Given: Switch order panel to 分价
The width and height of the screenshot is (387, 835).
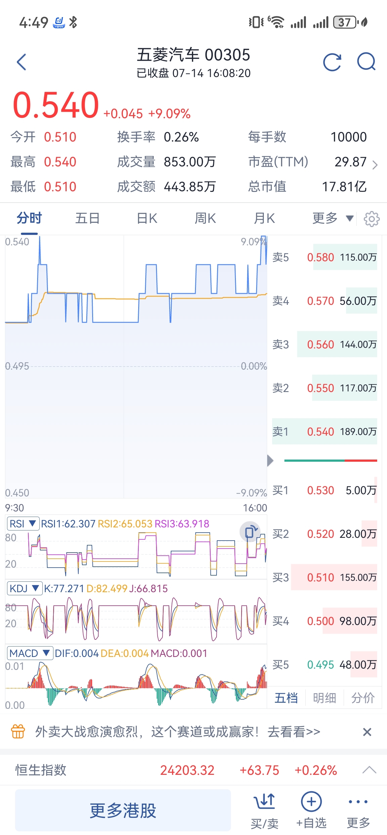Looking at the screenshot, I should 363,698.
